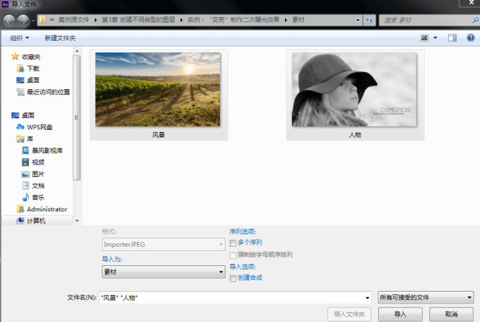Open the 导入为 素材 dropdown
This screenshot has width=480, height=322.
click(163, 272)
